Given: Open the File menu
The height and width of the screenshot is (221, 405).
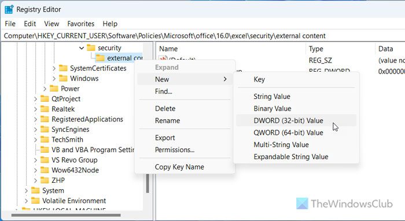Looking at the screenshot, I should click(x=10, y=24).
